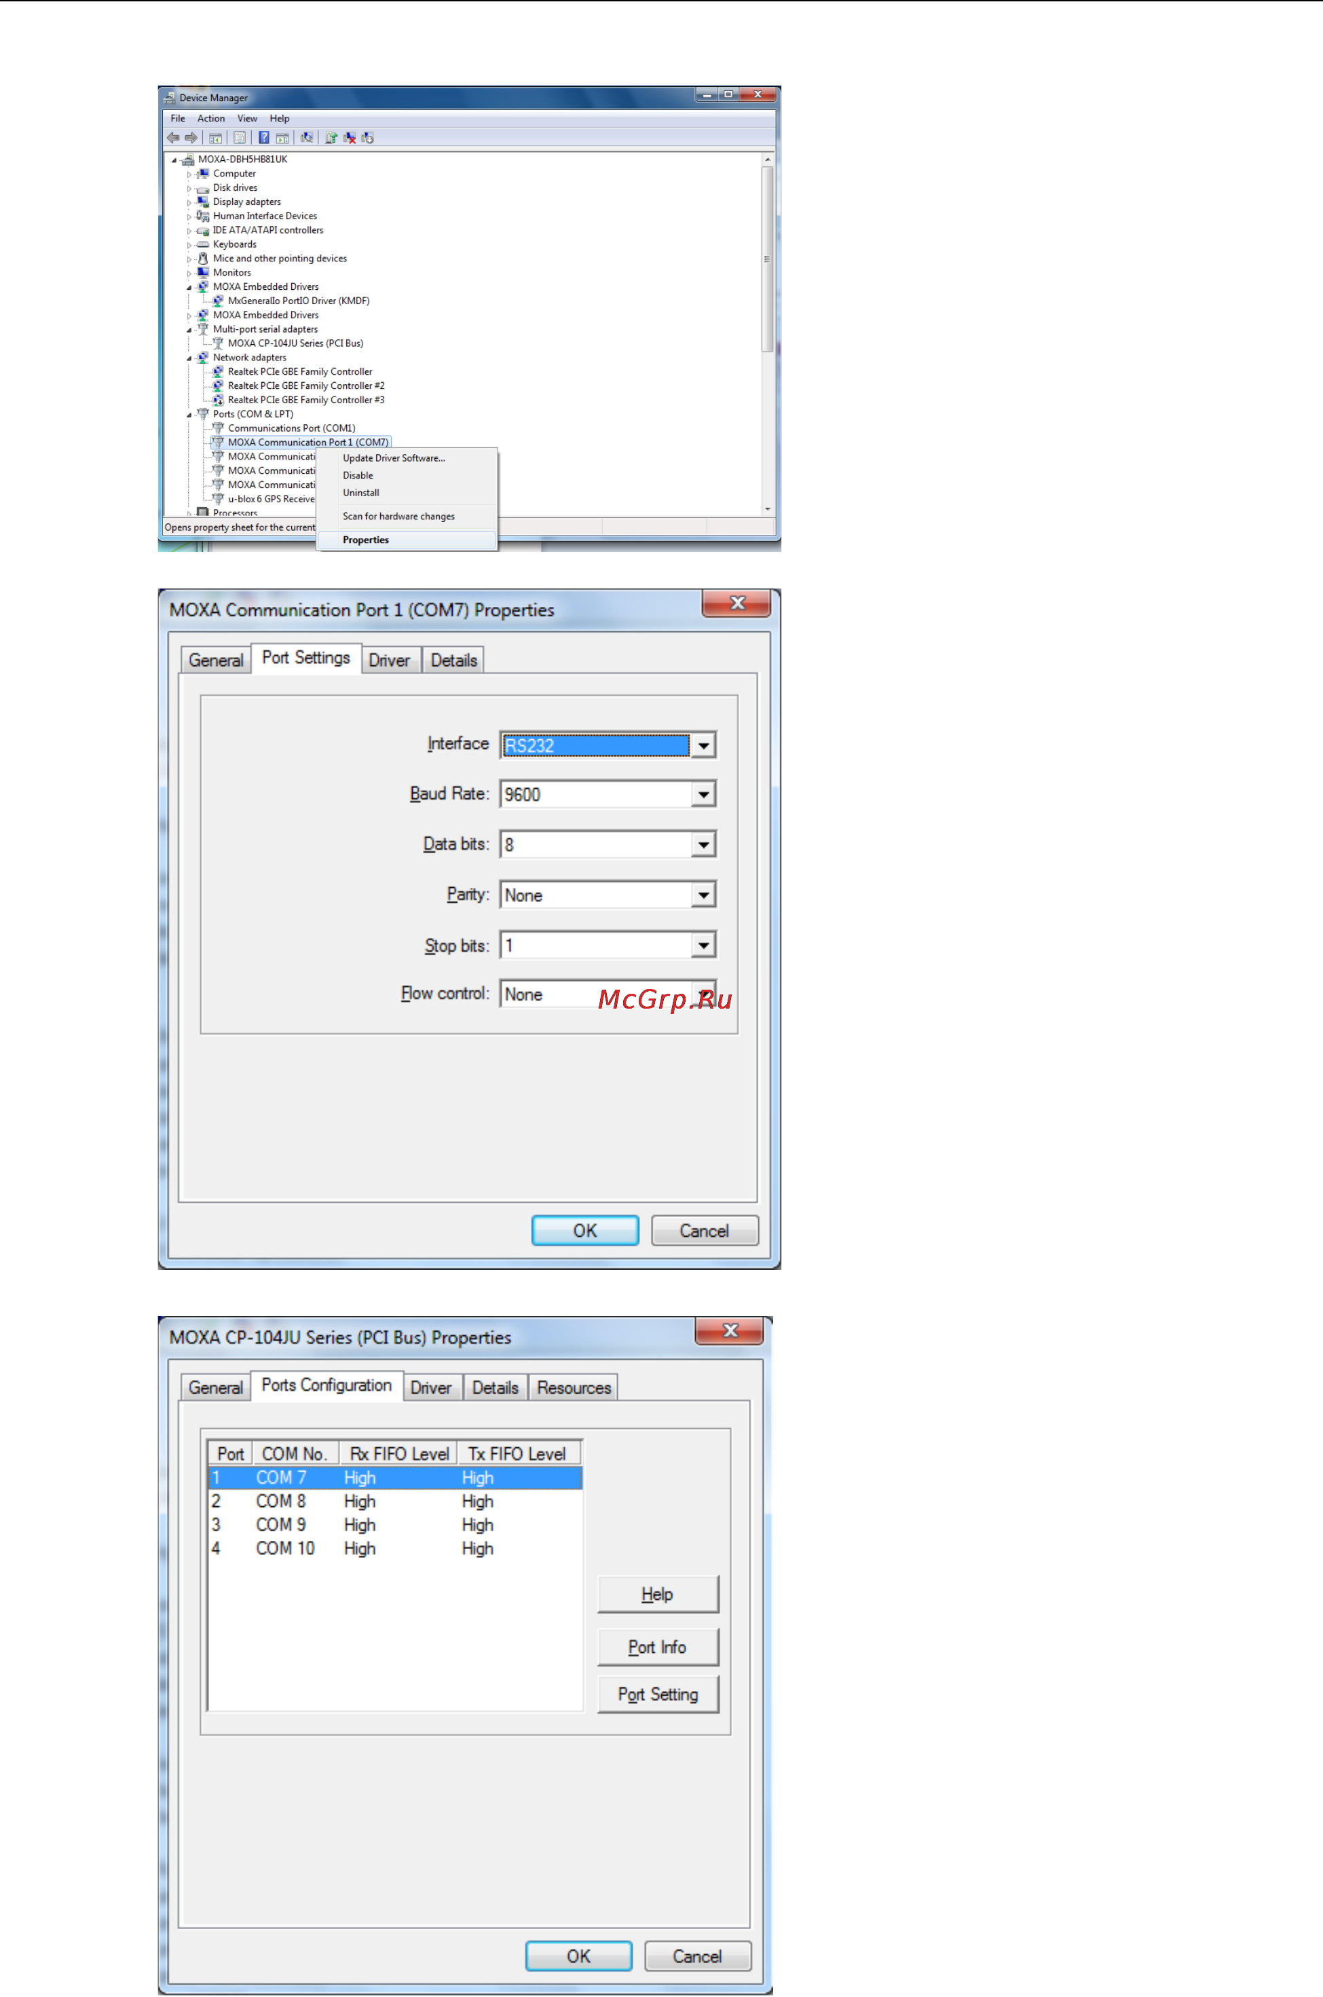Select the COM 10 row in ports list
The image size is (1323, 1997).
[x=395, y=1549]
